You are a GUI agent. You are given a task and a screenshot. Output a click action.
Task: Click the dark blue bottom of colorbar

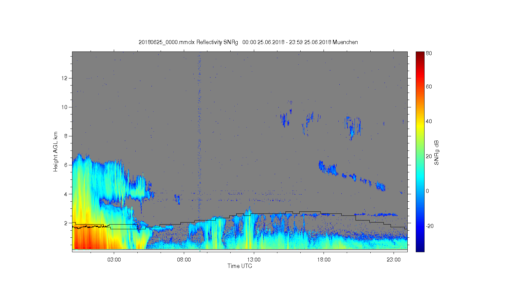pos(420,248)
